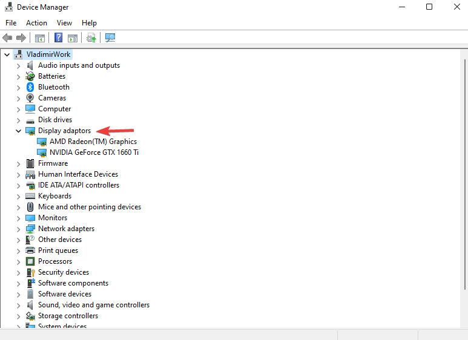Viewport: 468px width, 340px height.
Task: Expand Audio inputs and outputs
Action: tap(19, 65)
